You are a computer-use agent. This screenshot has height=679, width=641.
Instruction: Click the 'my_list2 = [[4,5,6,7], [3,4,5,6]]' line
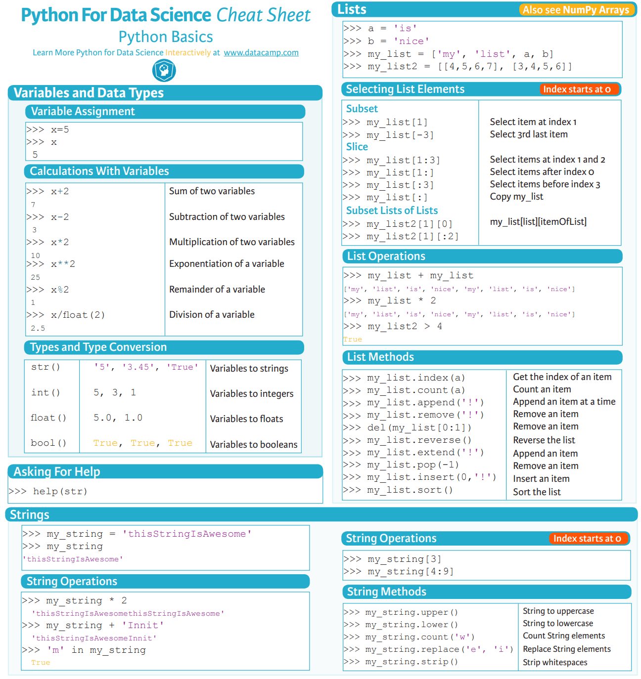click(x=458, y=66)
